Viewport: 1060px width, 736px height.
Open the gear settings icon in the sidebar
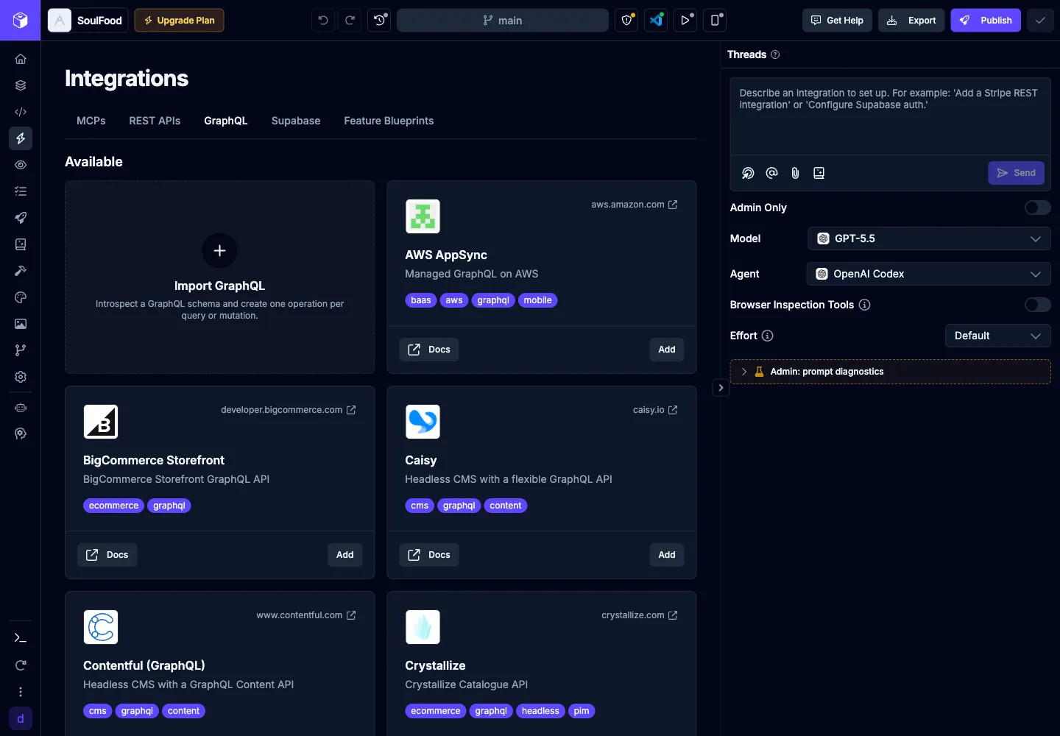click(21, 377)
